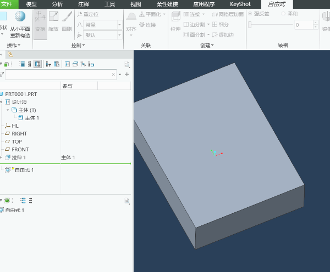Click the 细分 subdivide button
330x272 pixels.
[x=221, y=25]
